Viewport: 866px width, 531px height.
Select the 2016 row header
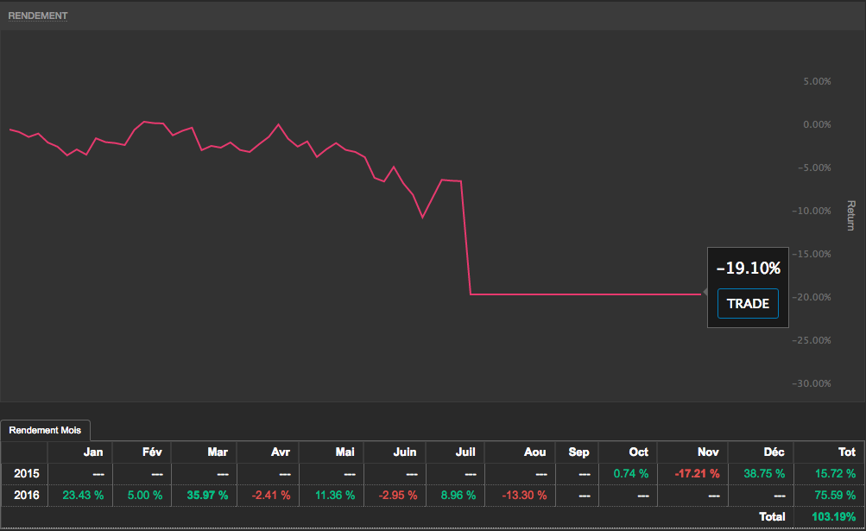[26, 495]
